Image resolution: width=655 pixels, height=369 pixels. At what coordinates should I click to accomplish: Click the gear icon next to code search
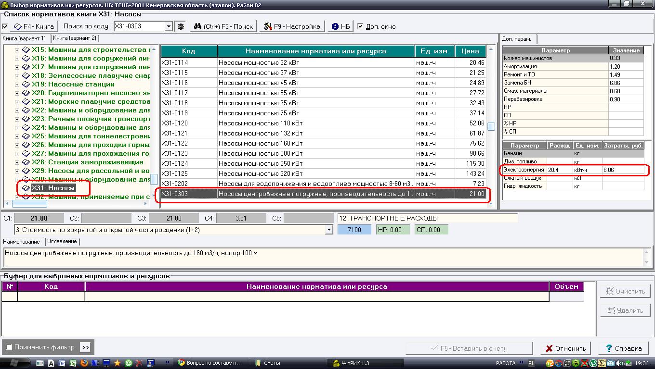181,26
